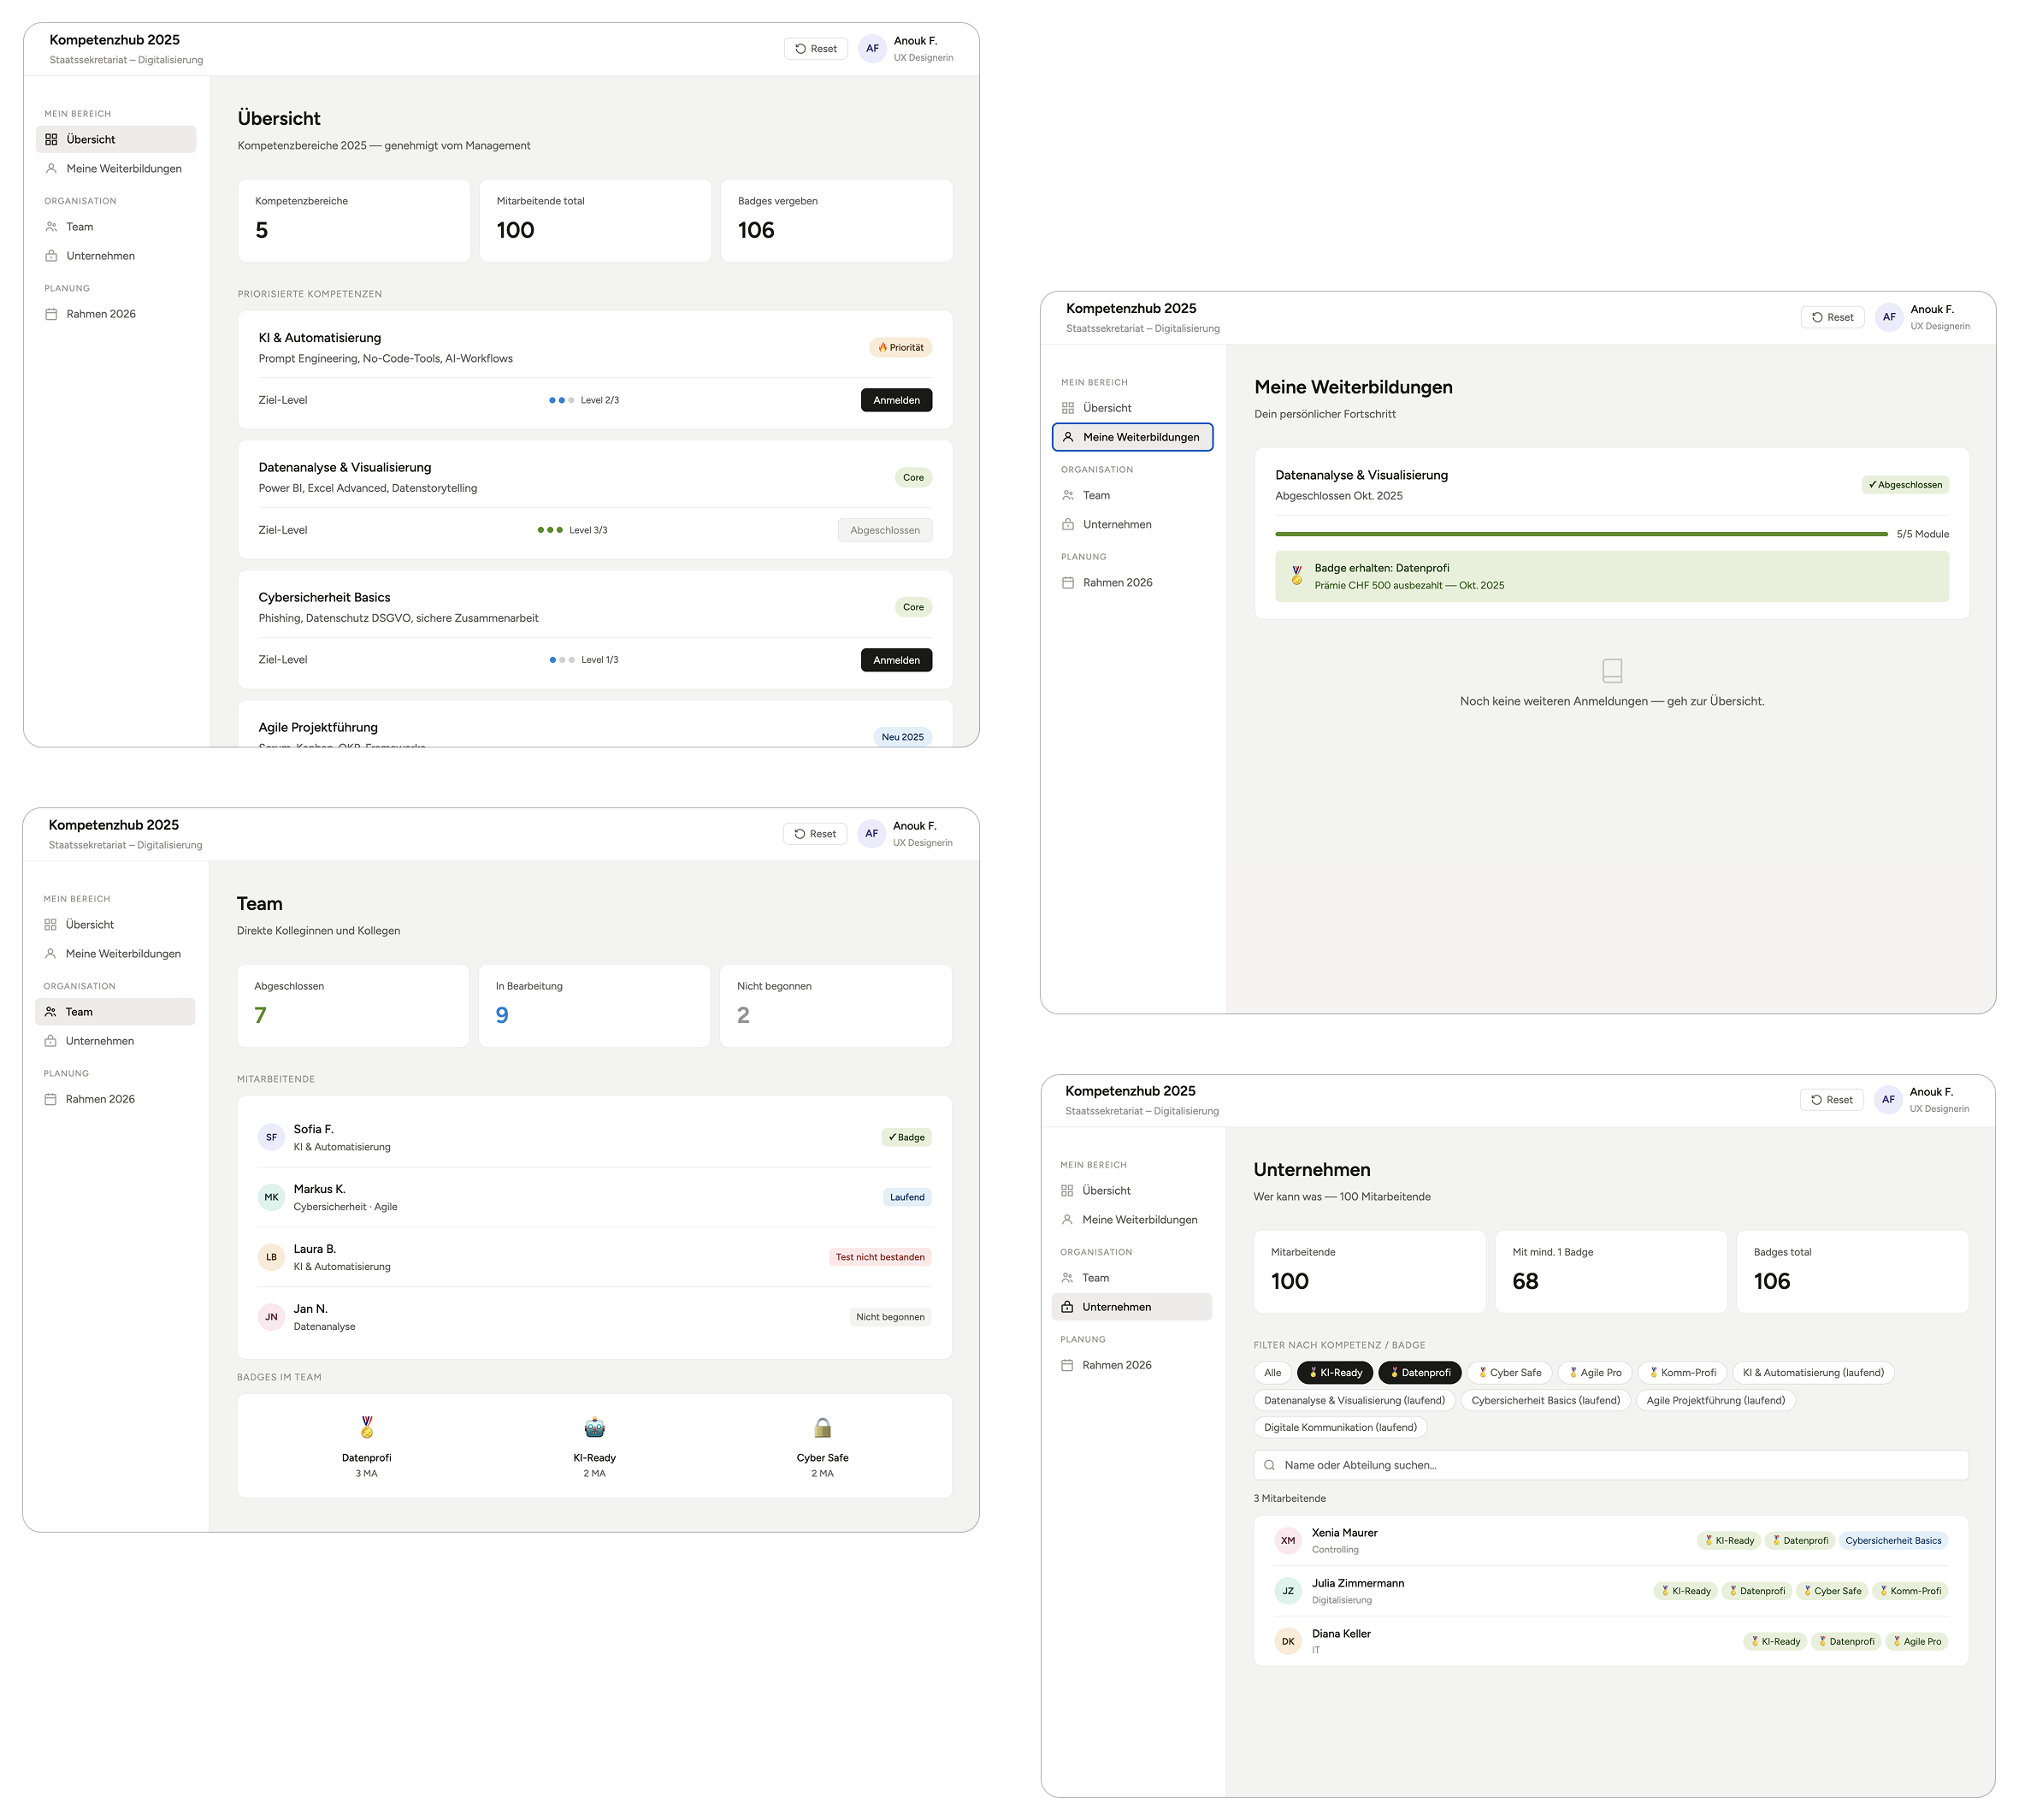
Task: Click the Team people icon in the Übersicht window sidebar
Action: coord(51,227)
